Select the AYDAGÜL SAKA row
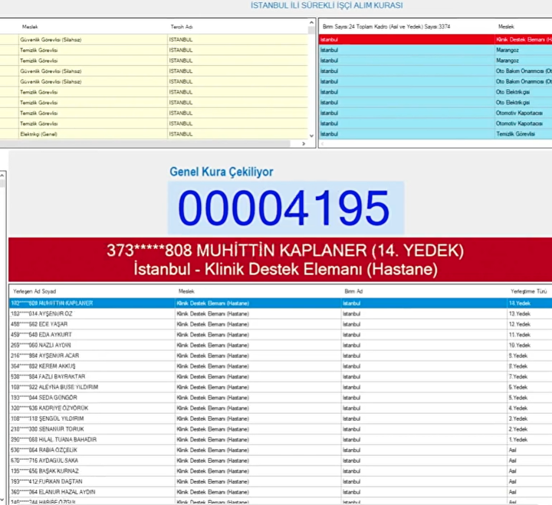This screenshot has height=505, width=552. tap(281, 461)
